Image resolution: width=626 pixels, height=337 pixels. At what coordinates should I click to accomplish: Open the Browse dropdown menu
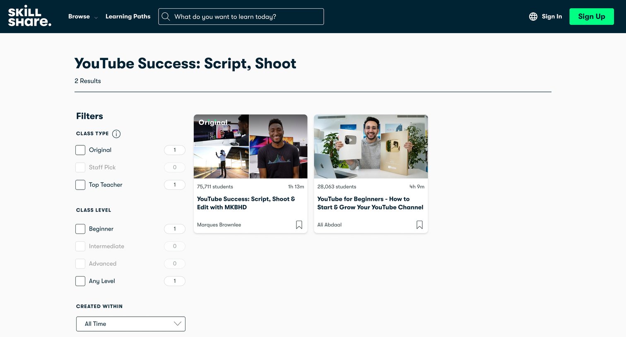[83, 17]
